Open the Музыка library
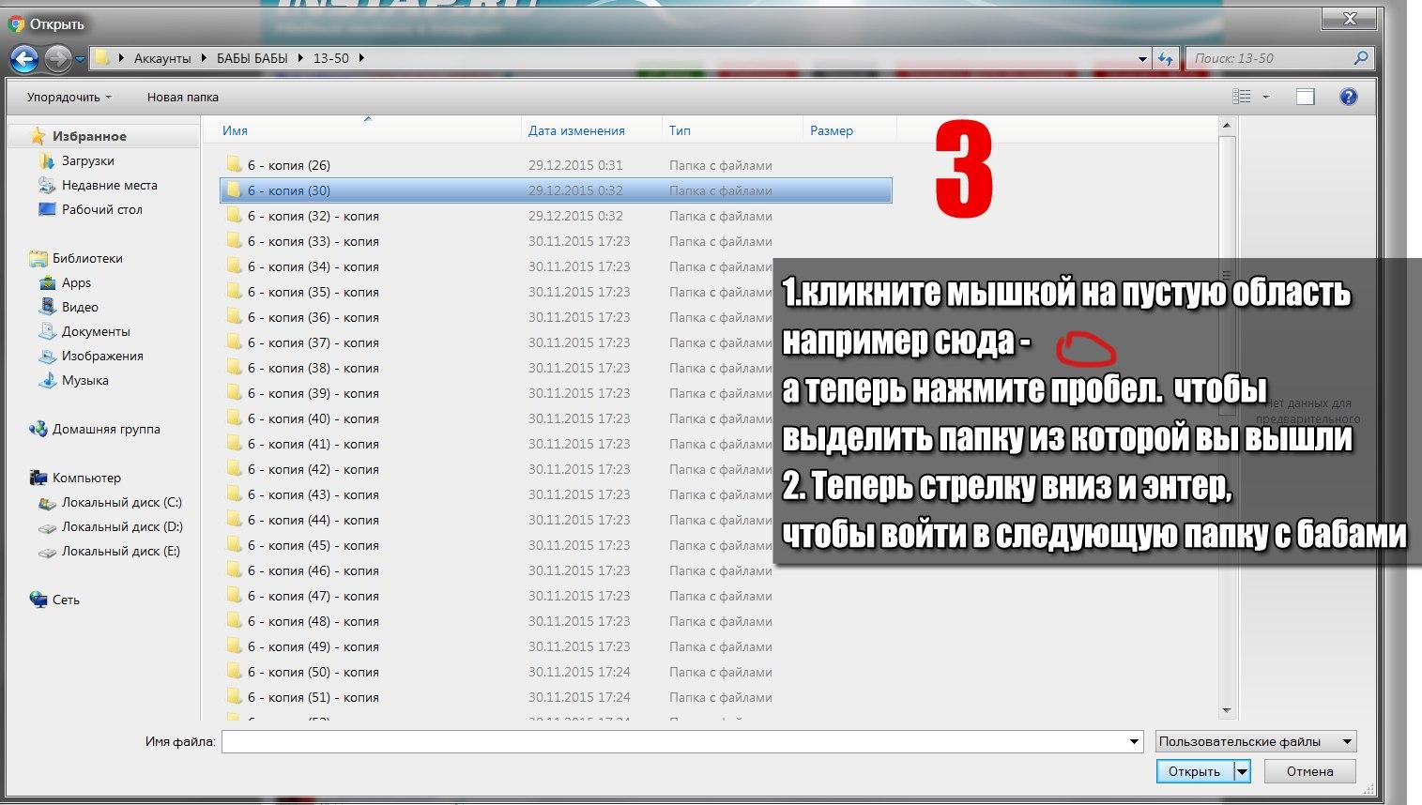1422x805 pixels. 84,380
